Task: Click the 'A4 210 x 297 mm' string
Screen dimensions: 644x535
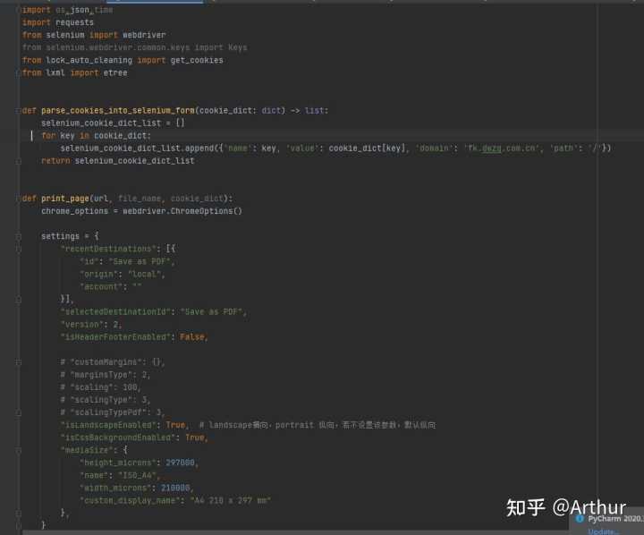Action: click(x=230, y=500)
